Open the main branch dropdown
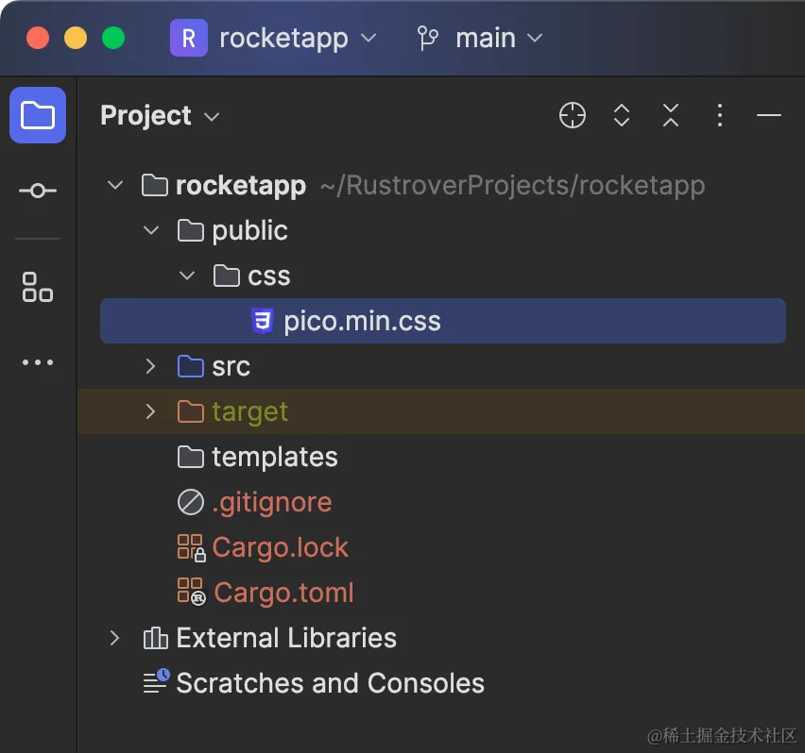 coord(480,39)
